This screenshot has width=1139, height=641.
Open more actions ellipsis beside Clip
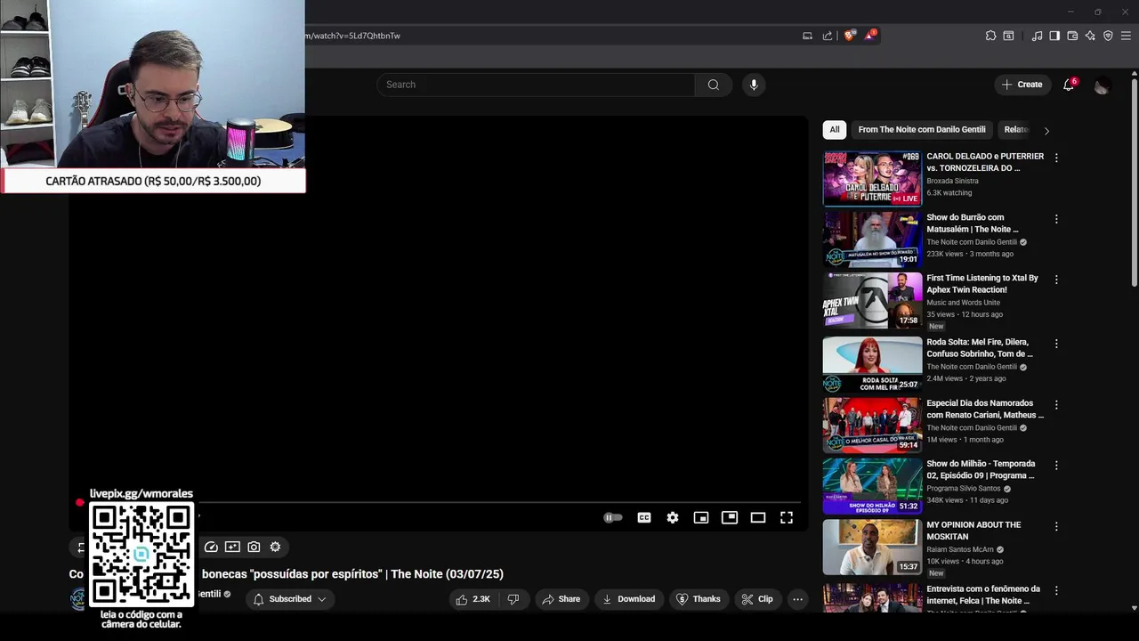pyautogui.click(x=797, y=599)
